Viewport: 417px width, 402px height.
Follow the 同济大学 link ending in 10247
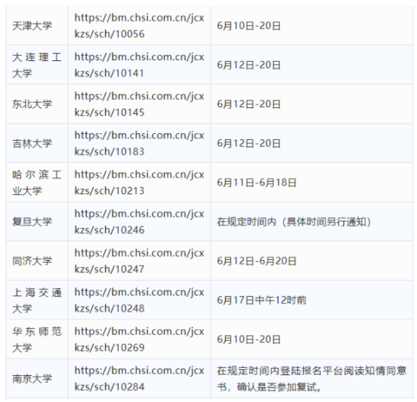pyautogui.click(x=139, y=261)
